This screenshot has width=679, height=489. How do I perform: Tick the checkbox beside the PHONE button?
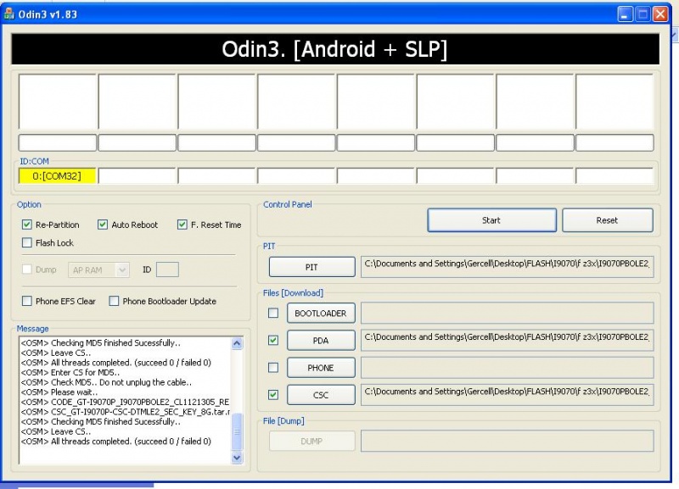click(273, 368)
